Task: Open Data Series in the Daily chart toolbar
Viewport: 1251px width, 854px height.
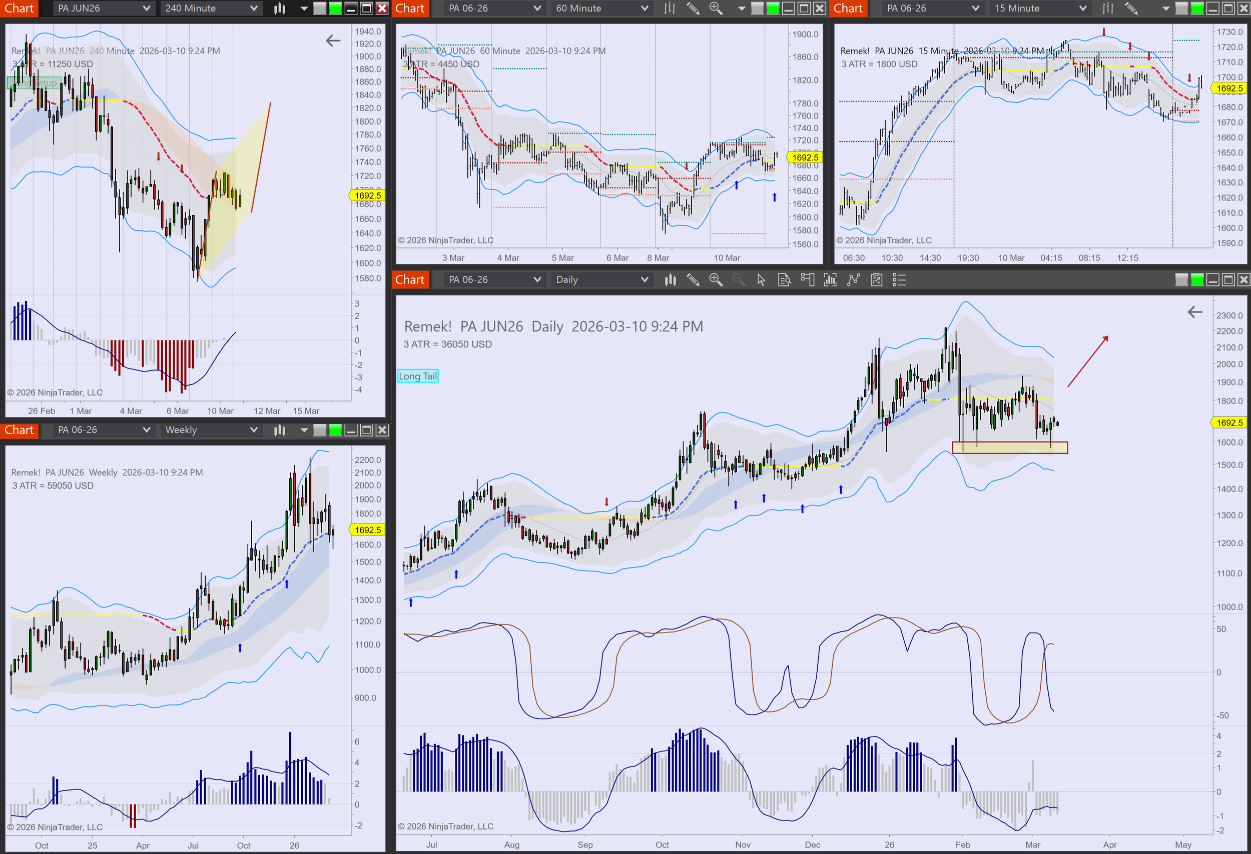Action: tap(670, 279)
